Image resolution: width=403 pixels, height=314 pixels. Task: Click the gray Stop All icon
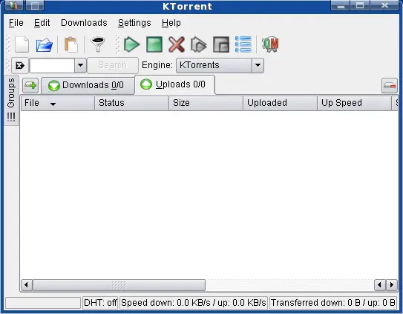tap(221, 44)
